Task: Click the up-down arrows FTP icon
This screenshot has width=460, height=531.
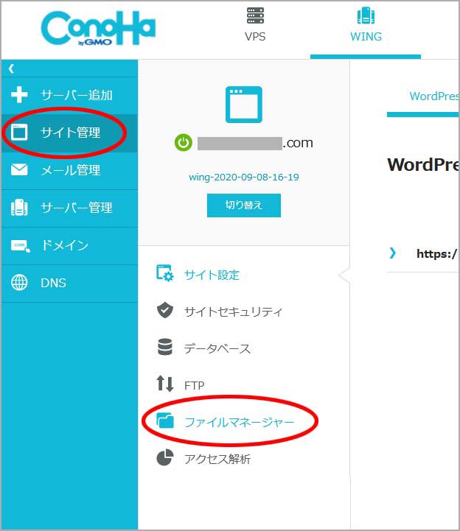Action: tap(165, 384)
